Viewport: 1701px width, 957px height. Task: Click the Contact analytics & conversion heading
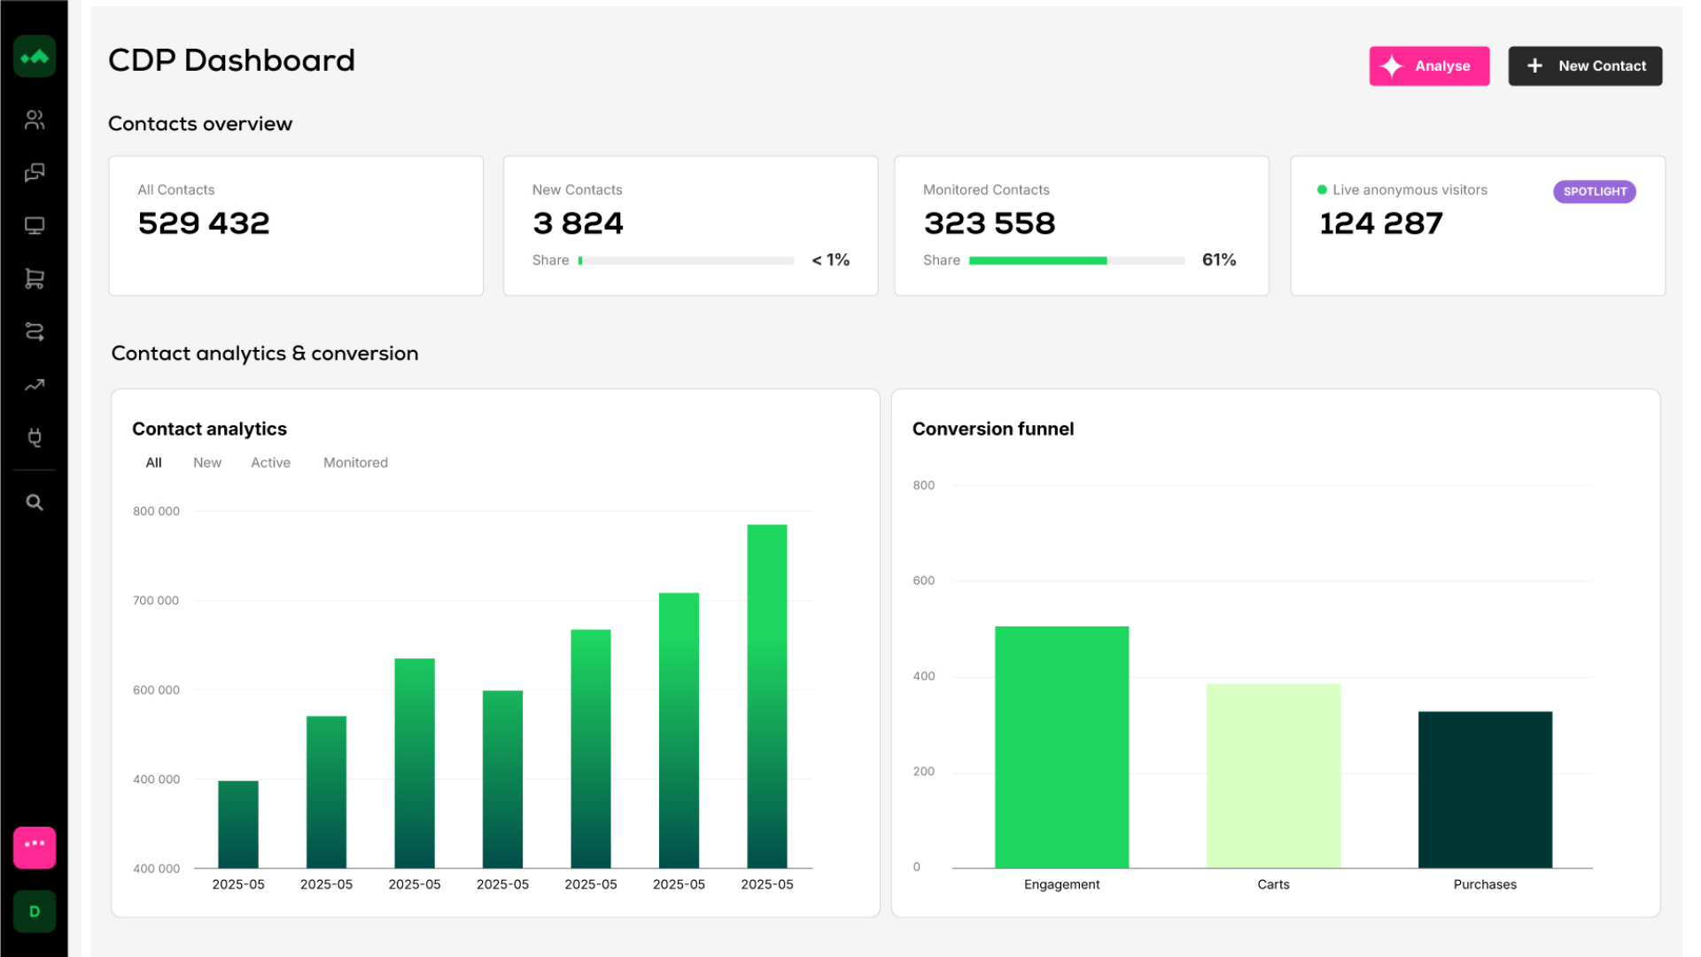click(265, 353)
